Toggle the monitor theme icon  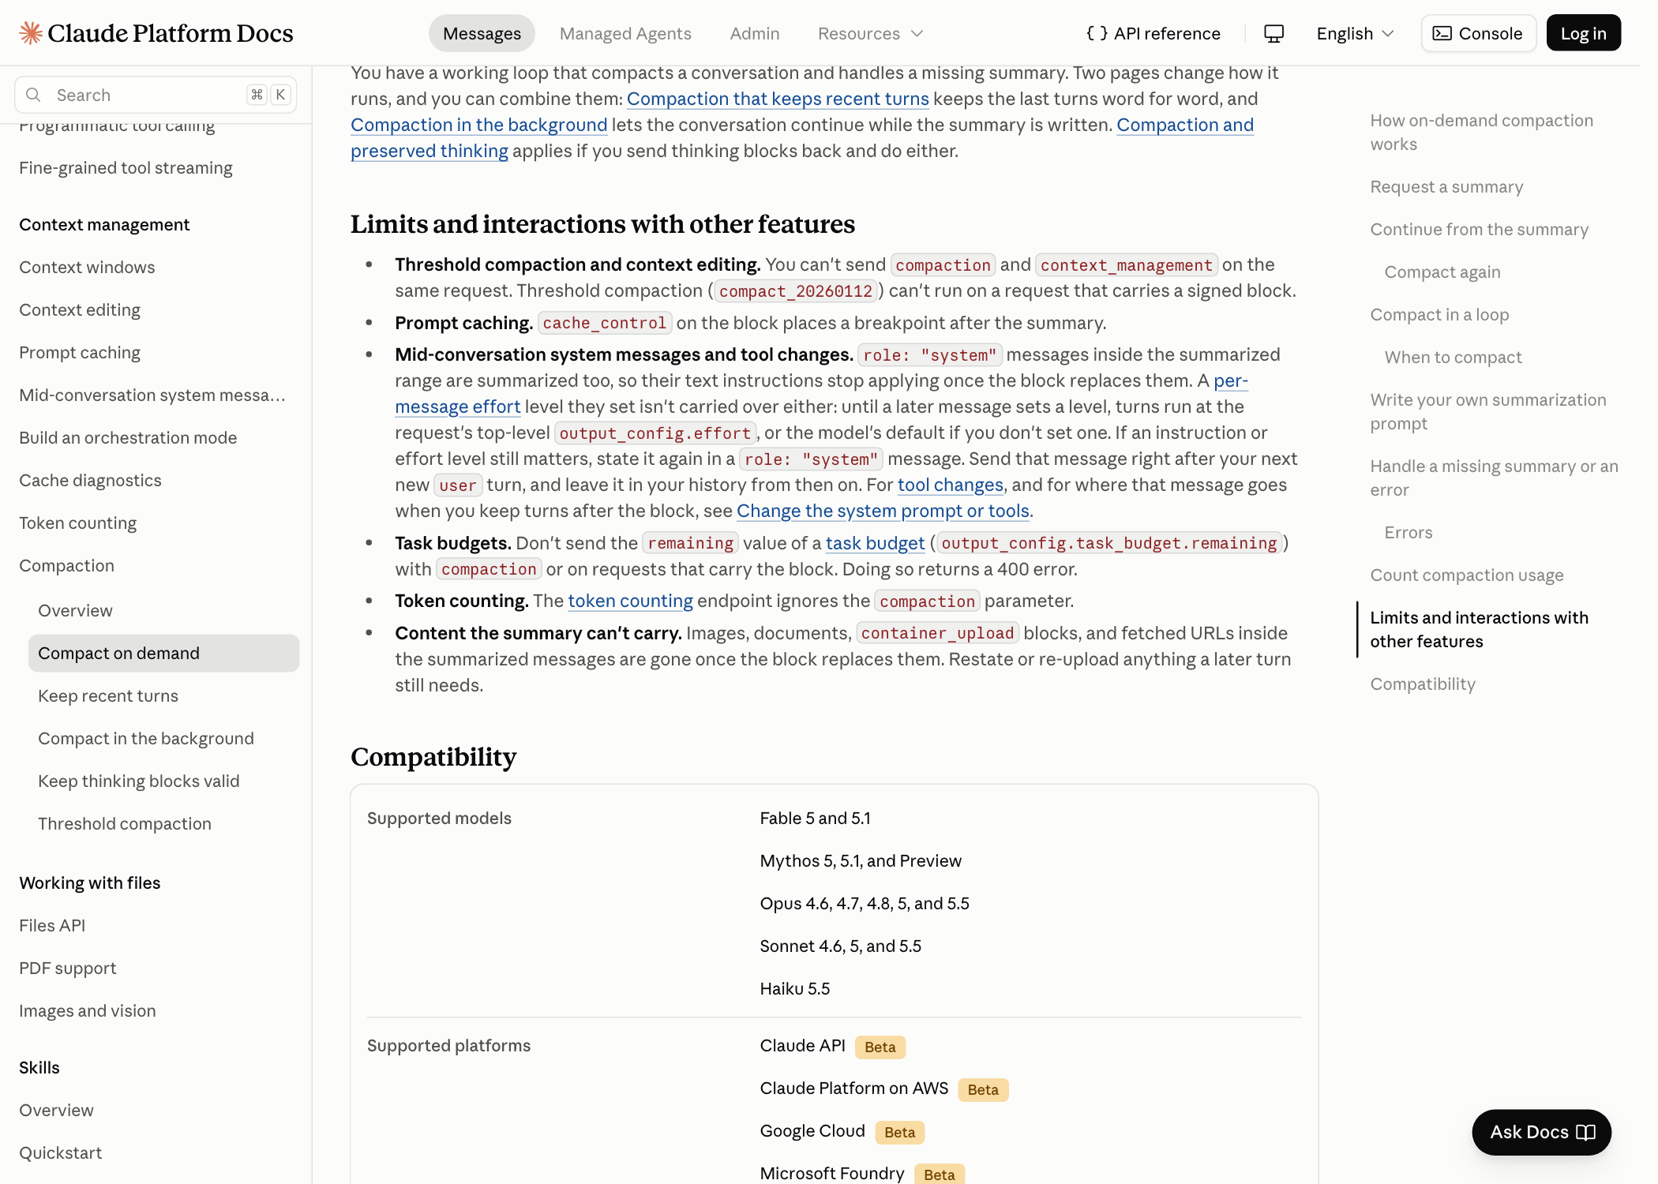pyautogui.click(x=1274, y=33)
